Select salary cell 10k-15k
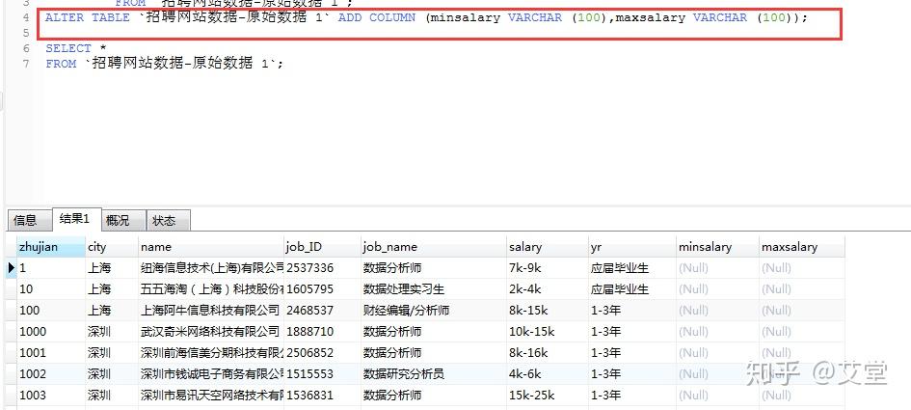 pos(548,332)
